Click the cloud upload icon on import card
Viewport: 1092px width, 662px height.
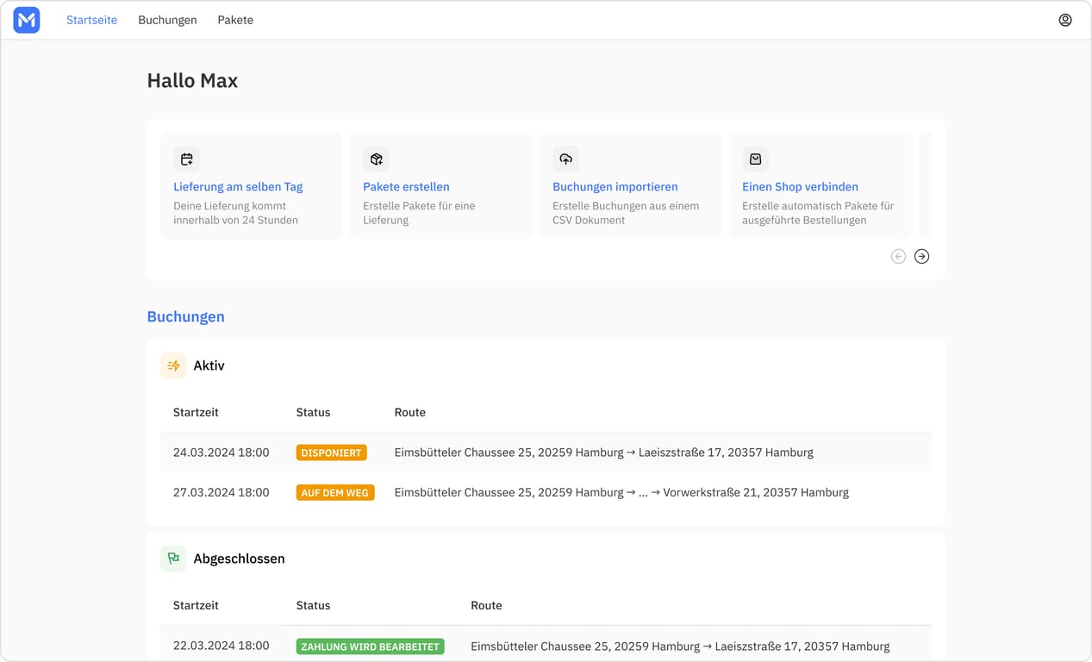point(565,159)
